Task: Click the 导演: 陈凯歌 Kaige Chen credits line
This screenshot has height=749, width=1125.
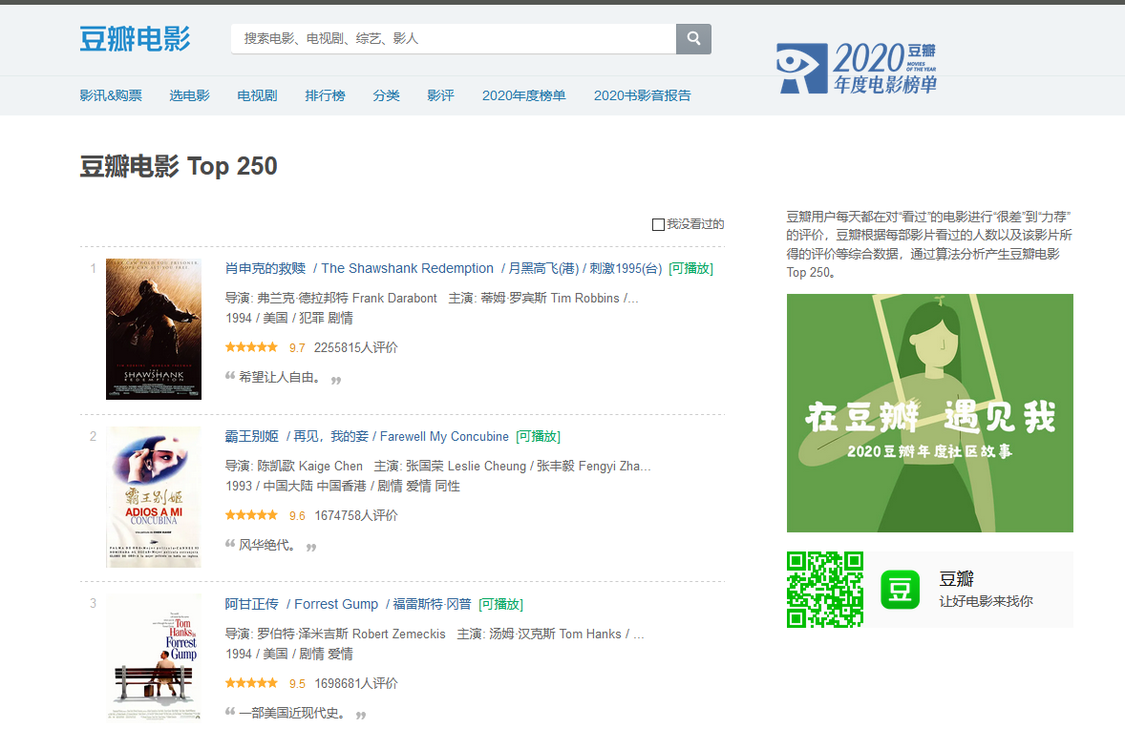Action: click(x=437, y=466)
